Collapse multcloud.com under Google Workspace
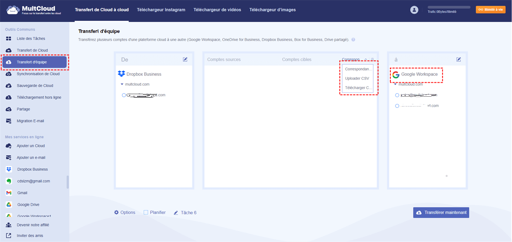This screenshot has width=512, height=242. coord(396,84)
